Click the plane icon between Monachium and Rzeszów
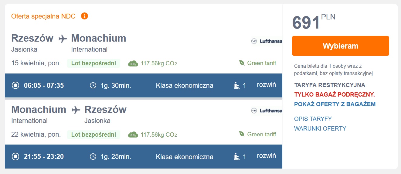 click(x=76, y=110)
